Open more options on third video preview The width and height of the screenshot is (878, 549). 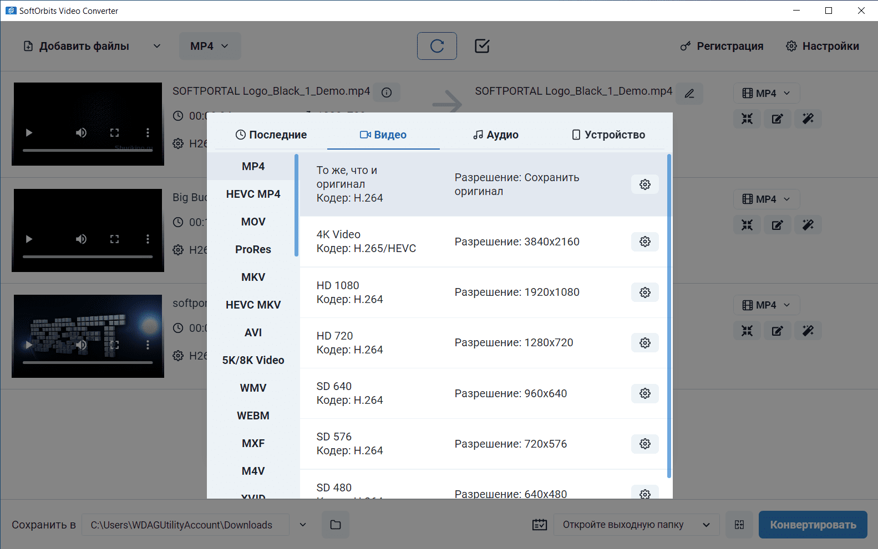pos(148,345)
